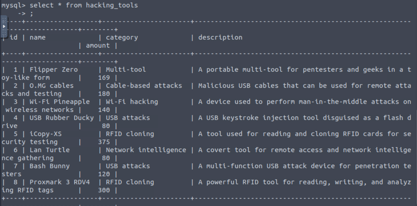Viewport: 417px width, 206px height.
Task: Click the 'Multi-tool' category cell
Action: [x=126, y=70]
